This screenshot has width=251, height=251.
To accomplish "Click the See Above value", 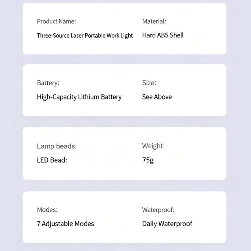I will (157, 97).
